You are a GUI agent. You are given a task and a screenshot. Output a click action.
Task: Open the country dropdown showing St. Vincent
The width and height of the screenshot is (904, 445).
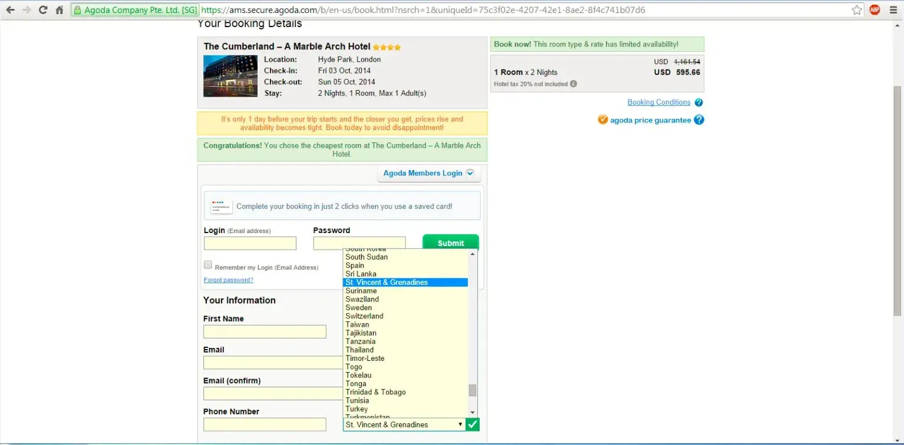coord(404,424)
